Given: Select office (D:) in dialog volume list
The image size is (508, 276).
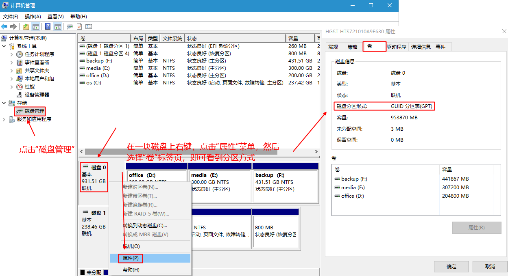Looking at the screenshot, I should [x=353, y=196].
